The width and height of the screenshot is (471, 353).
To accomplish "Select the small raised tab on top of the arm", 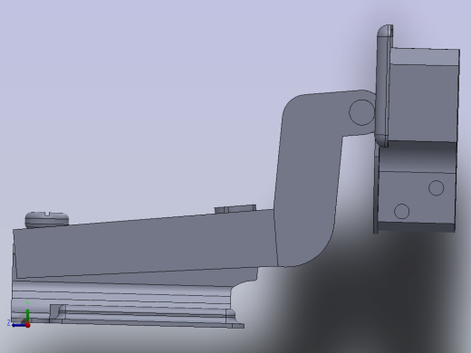I will 235,209.
